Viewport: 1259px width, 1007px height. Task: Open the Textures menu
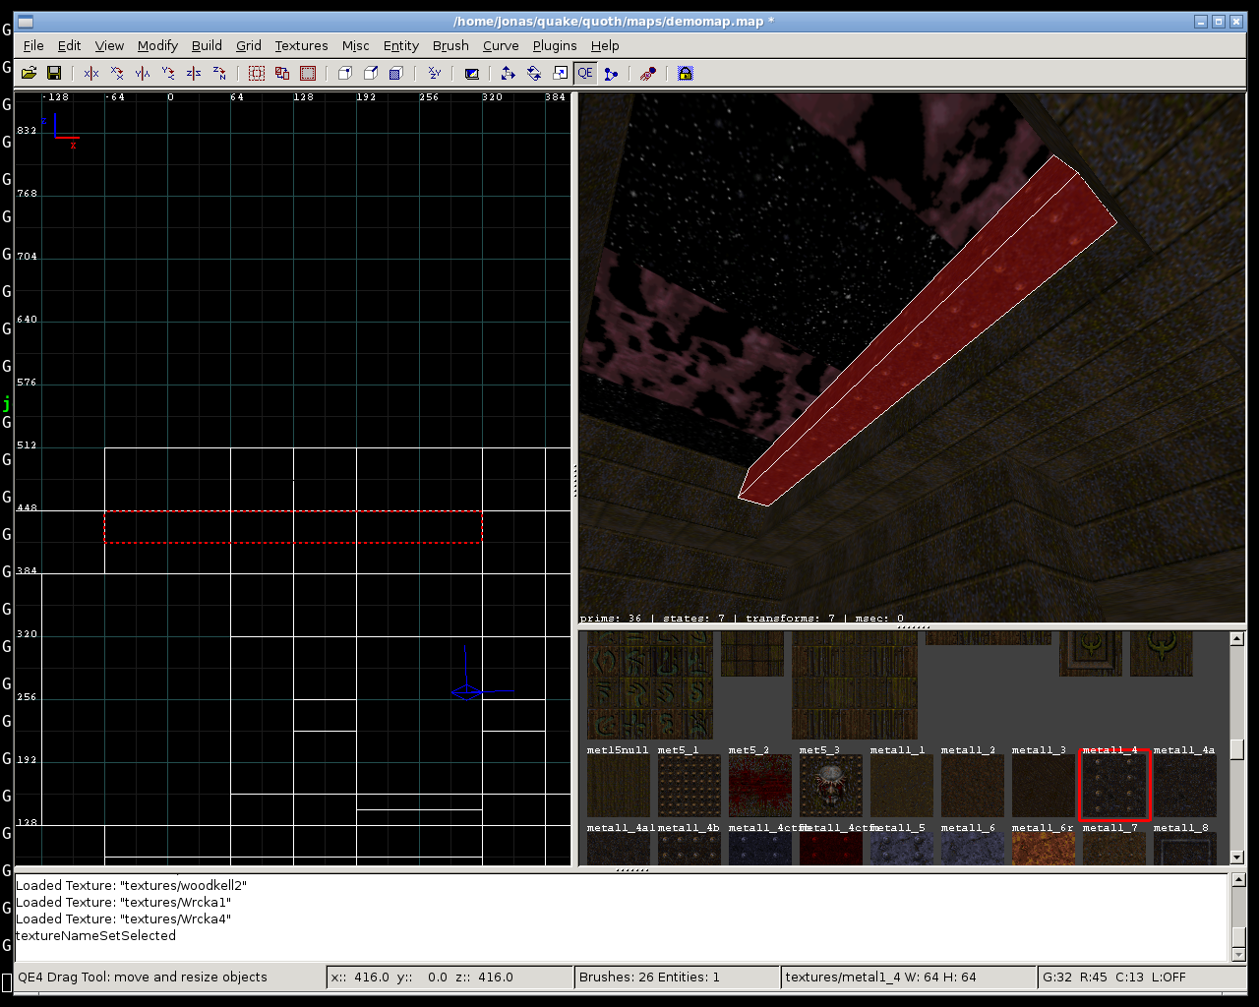(301, 45)
